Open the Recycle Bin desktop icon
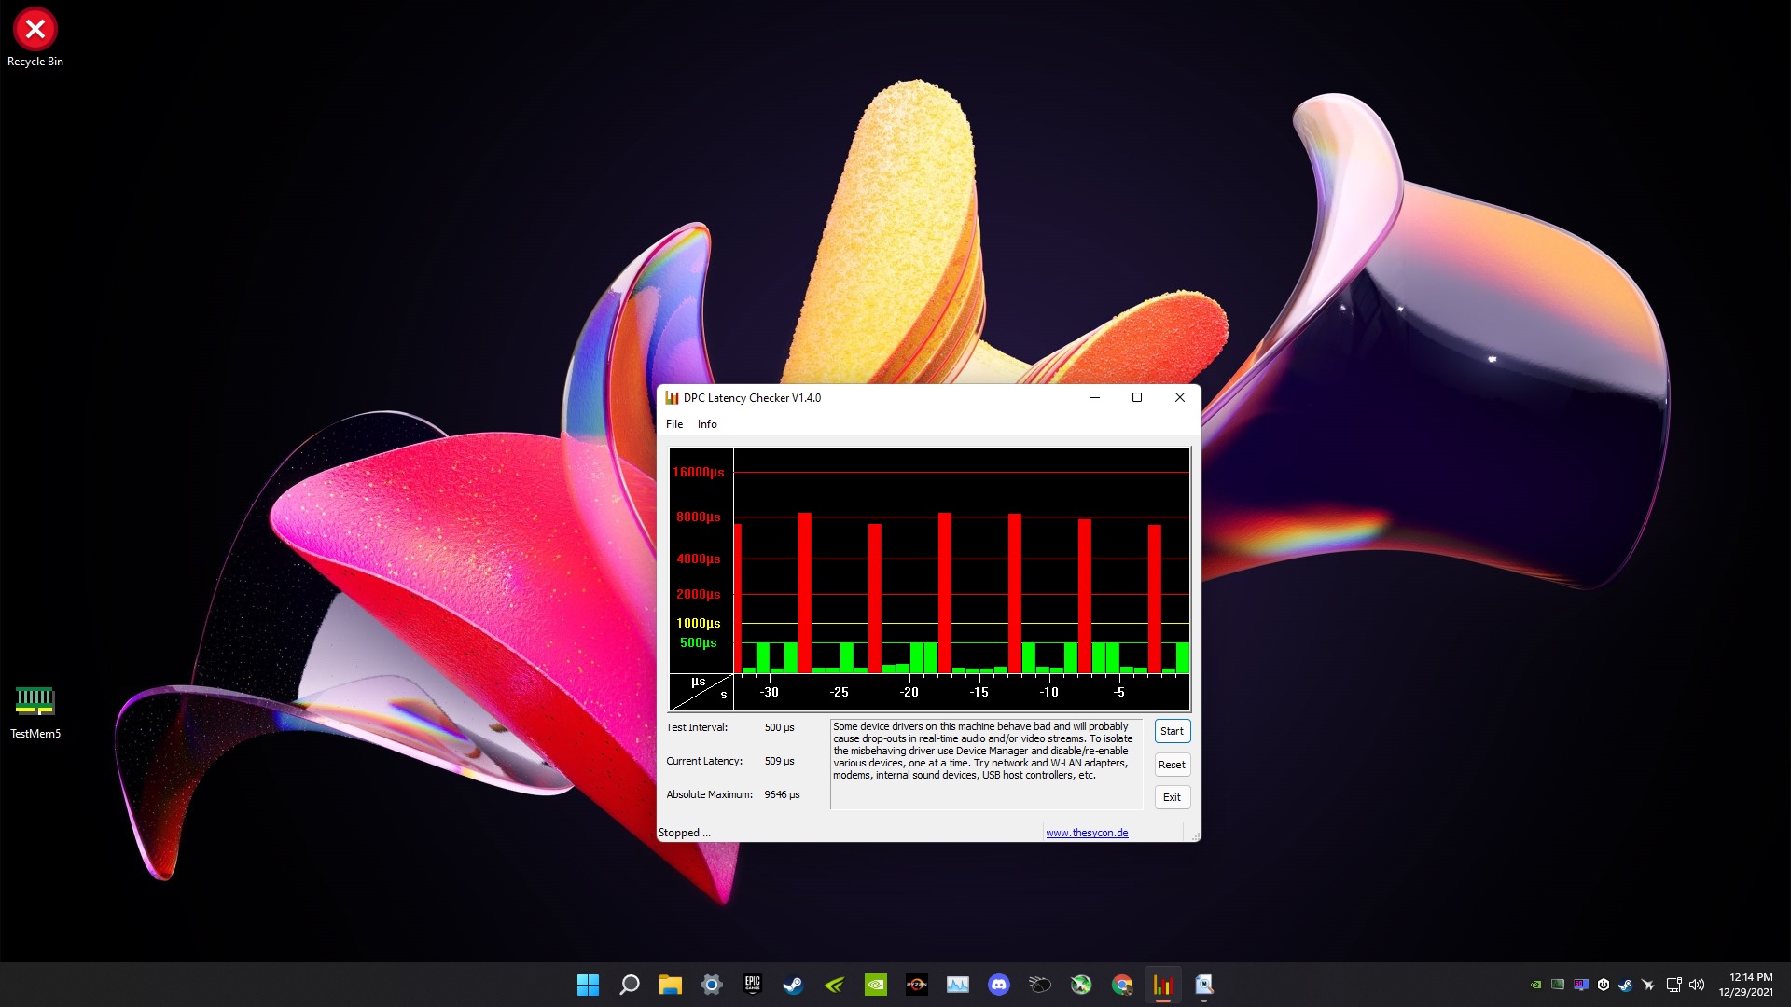1791x1007 pixels. (x=35, y=37)
